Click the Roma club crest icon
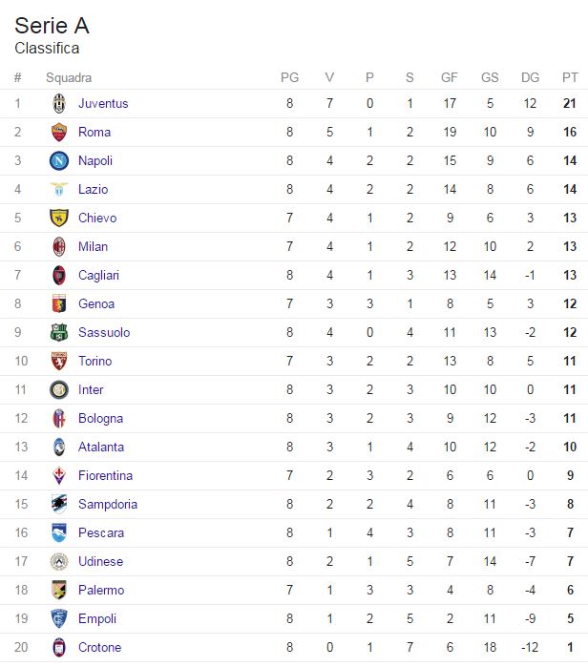 pyautogui.click(x=59, y=132)
